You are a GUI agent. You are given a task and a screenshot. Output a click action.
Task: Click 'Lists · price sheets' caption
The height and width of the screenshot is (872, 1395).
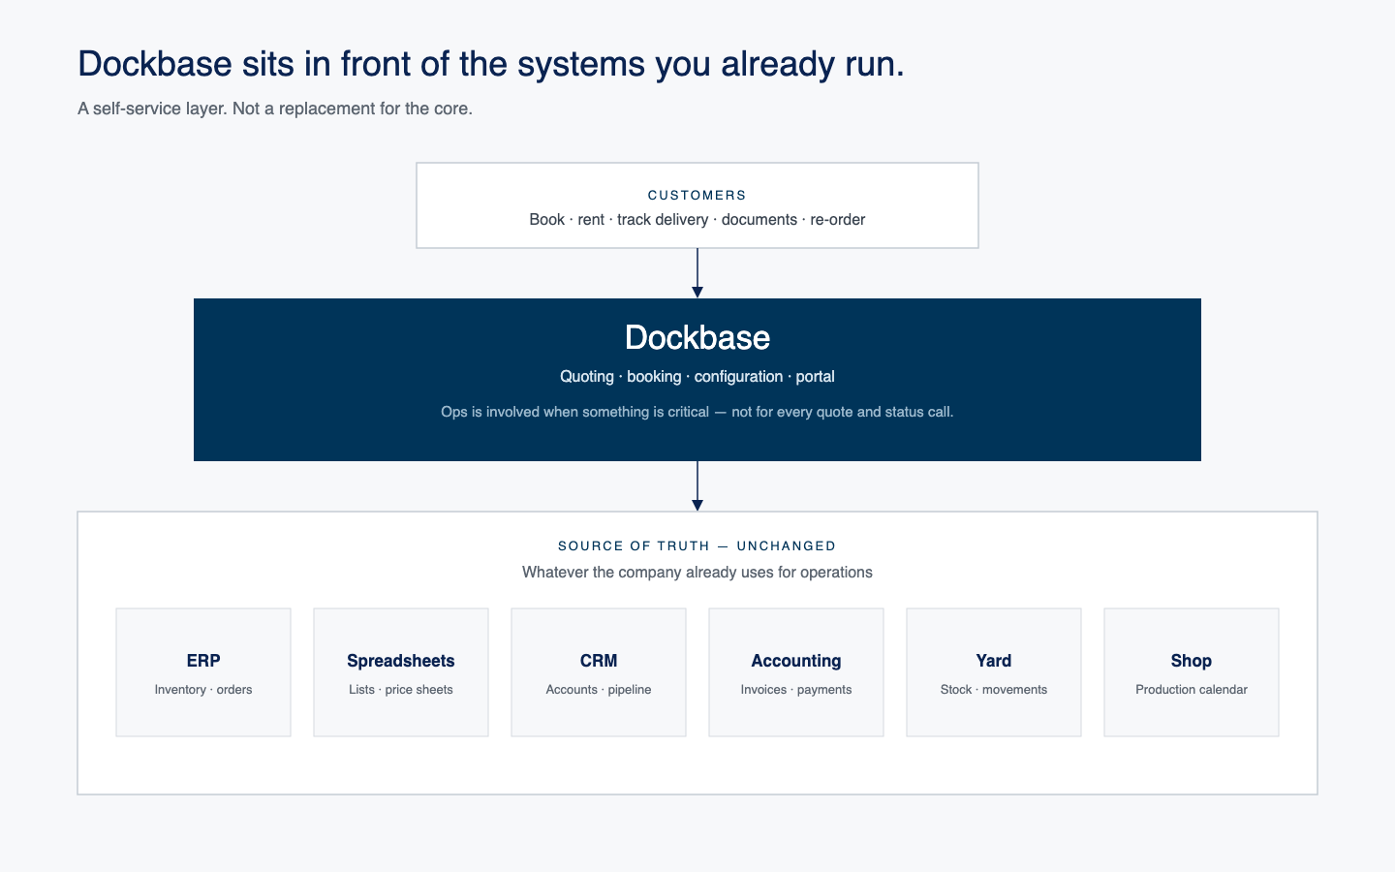click(401, 690)
